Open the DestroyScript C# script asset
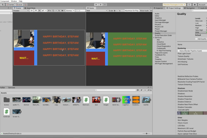207x138 pixels. point(86,100)
